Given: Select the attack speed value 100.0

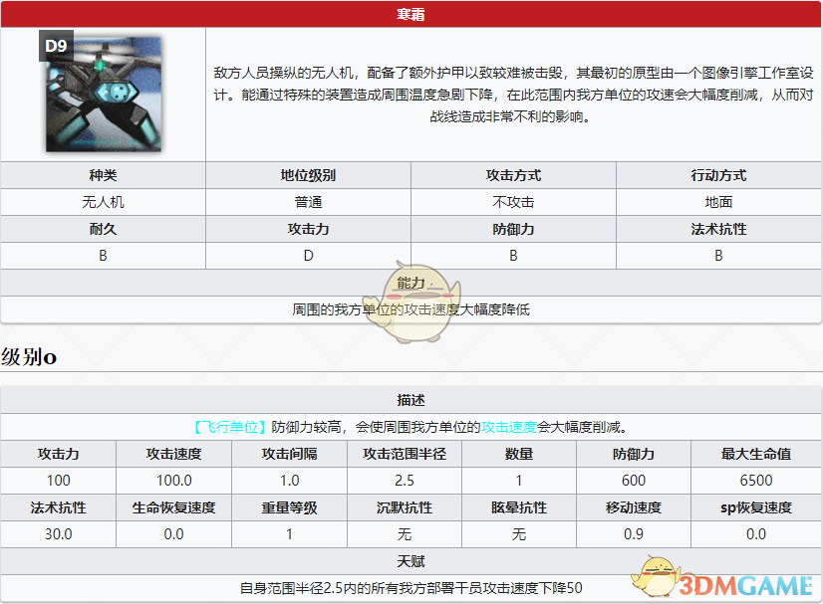Looking at the screenshot, I should coord(173,481).
